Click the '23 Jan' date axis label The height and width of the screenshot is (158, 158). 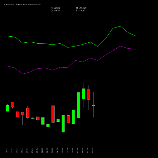[17, 150]
